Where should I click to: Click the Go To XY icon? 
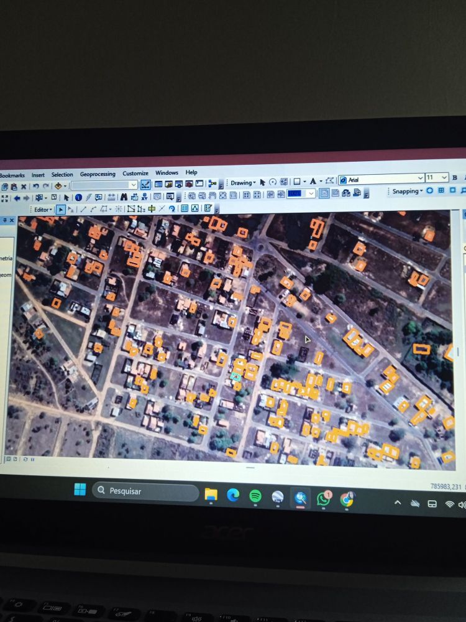pos(144,197)
